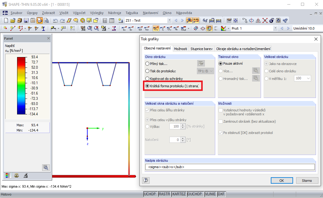The height and width of the screenshot is (198, 323).
Task: Click the Save floppy disk icon
Action: [26, 20]
